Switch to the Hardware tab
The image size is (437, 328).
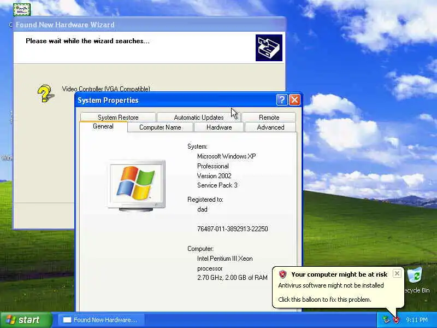coord(219,127)
